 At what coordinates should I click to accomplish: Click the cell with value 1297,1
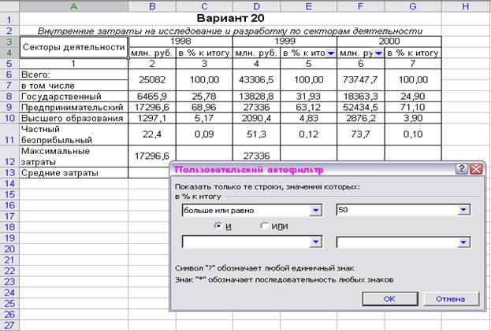pyautogui.click(x=152, y=119)
